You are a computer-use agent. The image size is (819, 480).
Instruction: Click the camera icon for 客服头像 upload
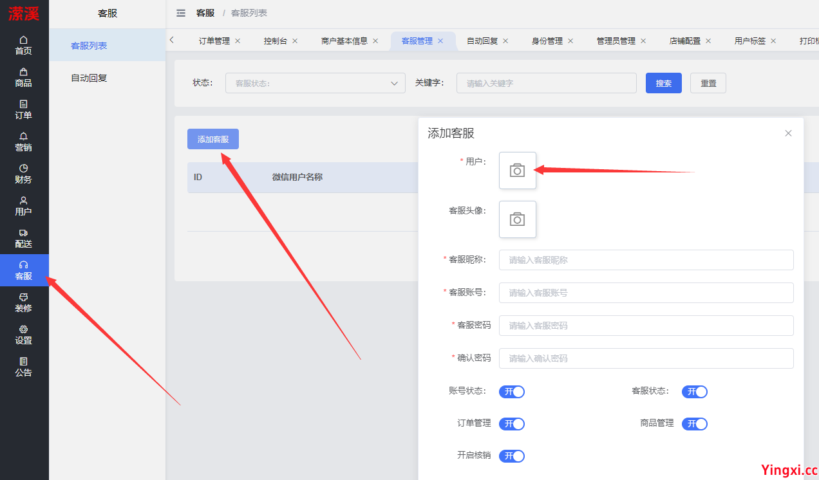[517, 219]
